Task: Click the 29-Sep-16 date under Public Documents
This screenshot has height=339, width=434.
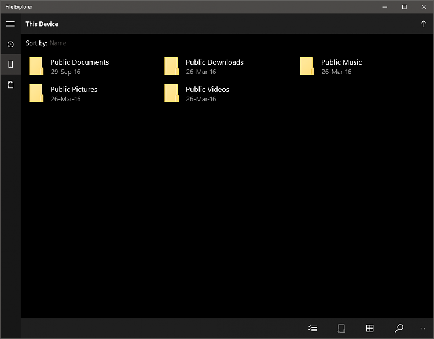Action: pos(65,72)
